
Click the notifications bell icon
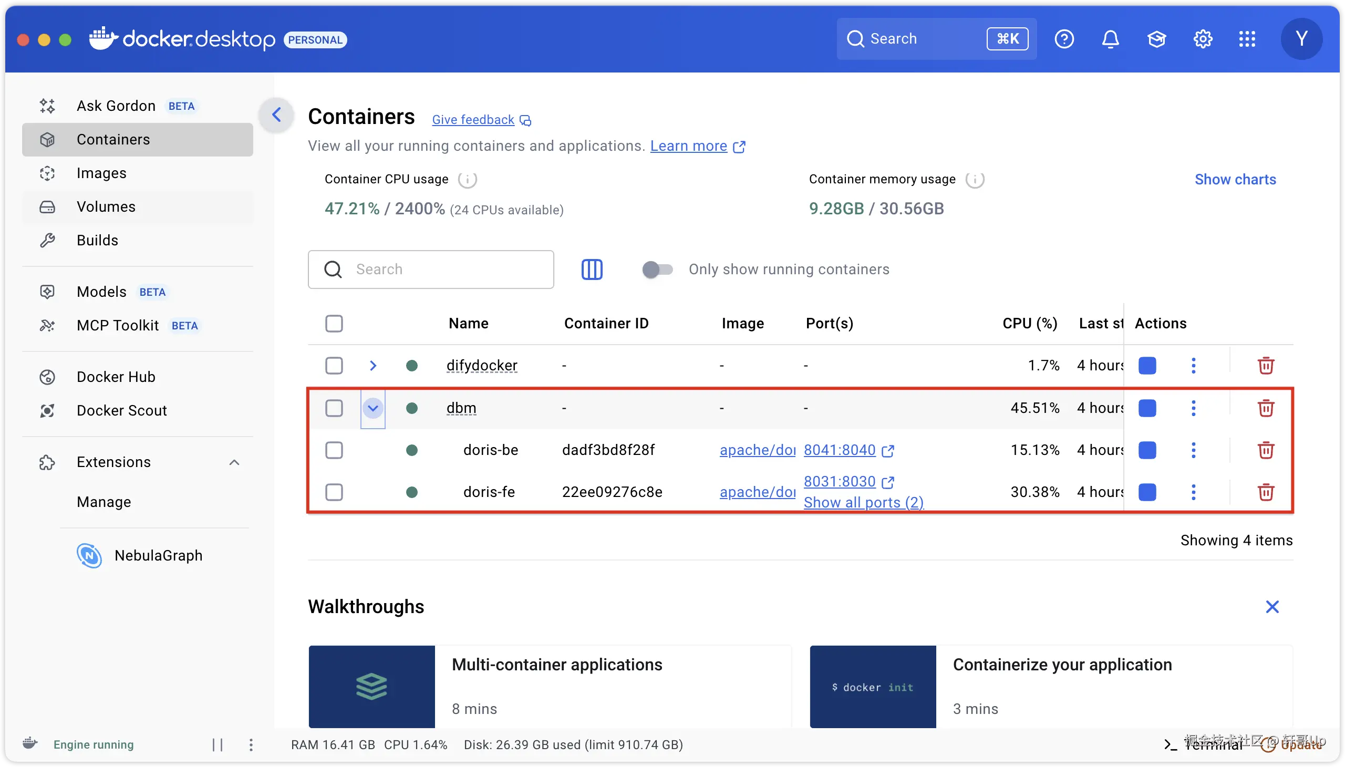click(1110, 39)
